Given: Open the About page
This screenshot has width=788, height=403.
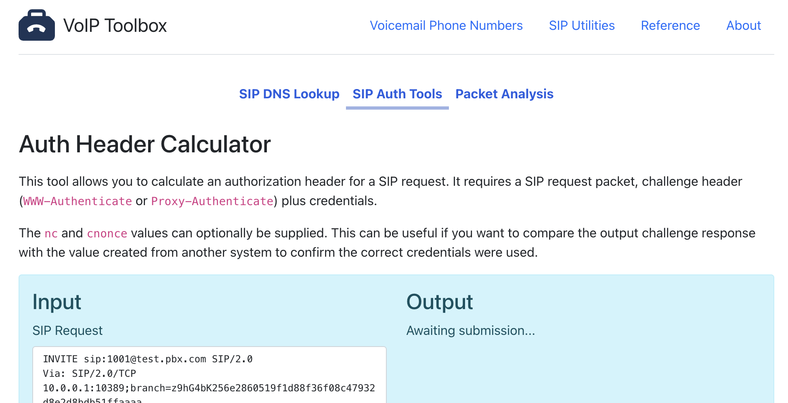Looking at the screenshot, I should (743, 26).
